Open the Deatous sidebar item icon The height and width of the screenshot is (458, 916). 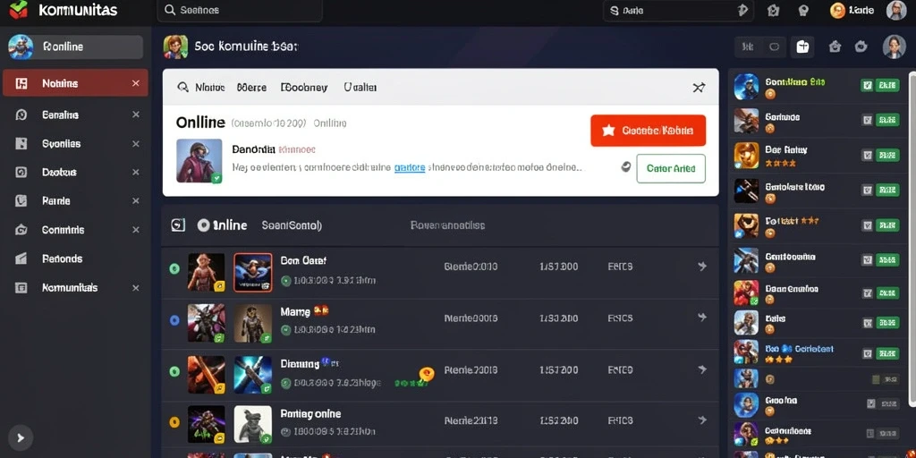point(21,172)
